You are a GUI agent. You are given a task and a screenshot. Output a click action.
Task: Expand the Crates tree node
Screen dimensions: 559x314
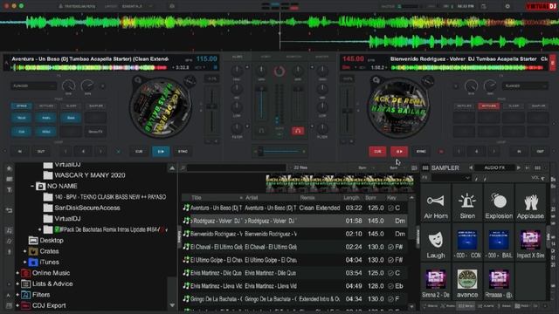[x=25, y=251]
